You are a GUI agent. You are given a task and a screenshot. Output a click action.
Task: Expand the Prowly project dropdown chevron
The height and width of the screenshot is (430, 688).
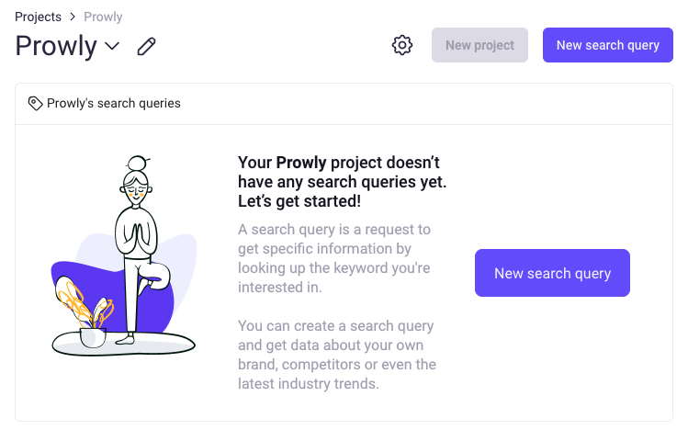112,46
